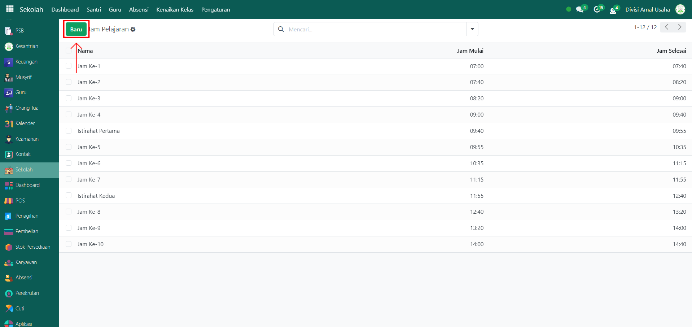Screen dimensions: 692x327
Task: Expand the search options dropdown arrow
Action: [472, 29]
